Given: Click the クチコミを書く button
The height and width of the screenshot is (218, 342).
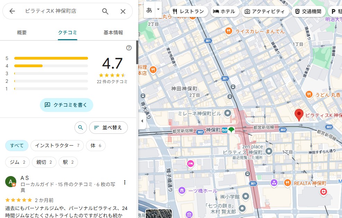Looking at the screenshot, I should click(67, 105).
